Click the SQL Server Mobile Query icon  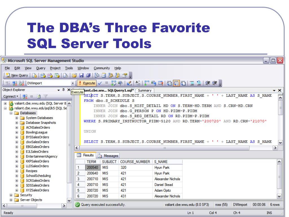[x=65, y=75]
